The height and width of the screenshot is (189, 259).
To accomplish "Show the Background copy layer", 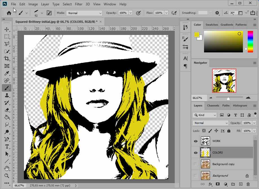I will (196, 164).
